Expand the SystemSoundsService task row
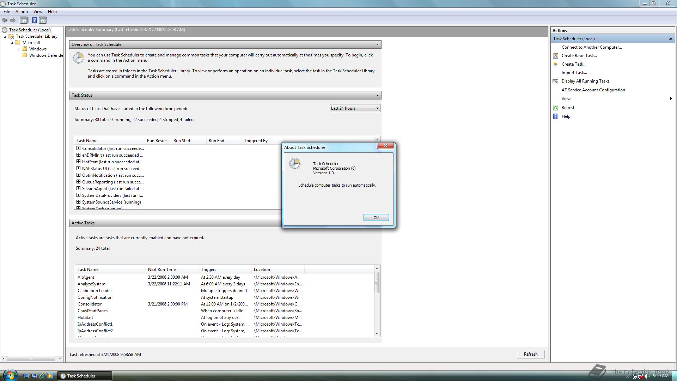Viewport: 677px width, 381px height. [x=78, y=202]
